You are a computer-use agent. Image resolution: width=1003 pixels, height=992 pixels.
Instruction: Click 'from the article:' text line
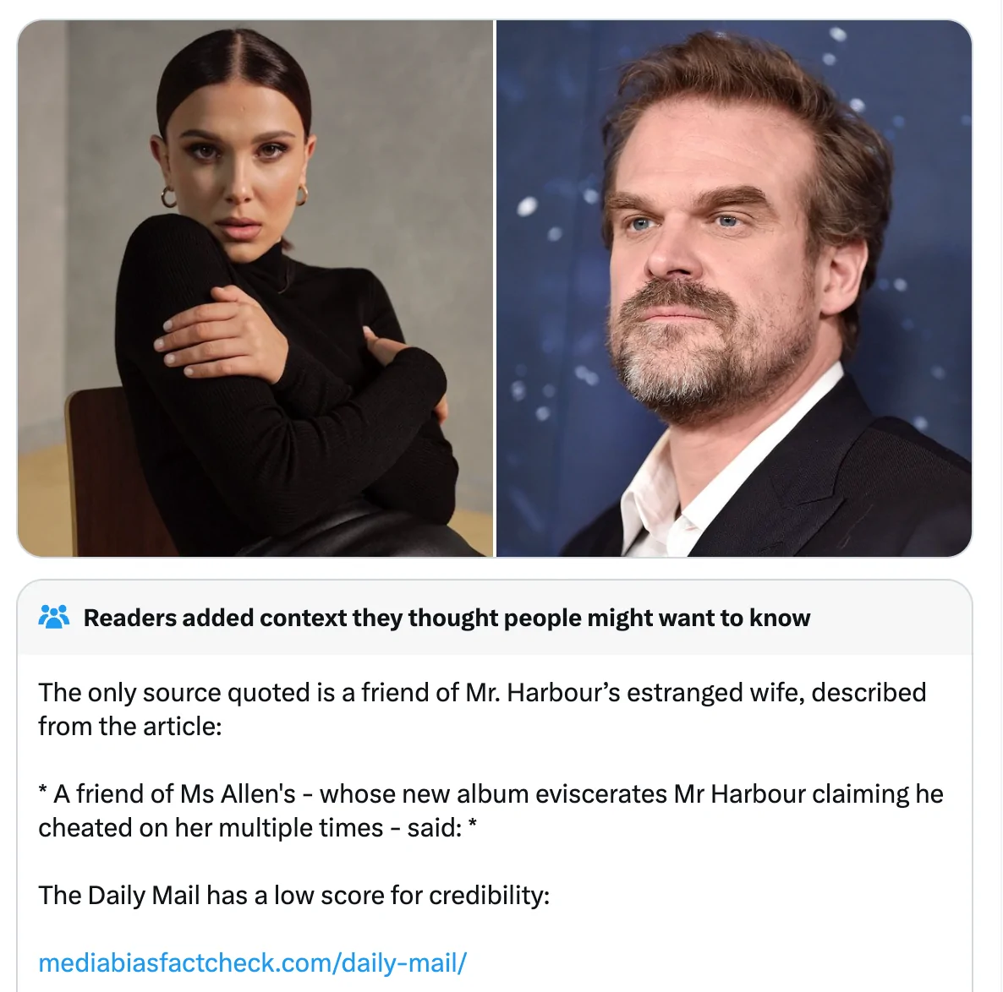(x=130, y=726)
